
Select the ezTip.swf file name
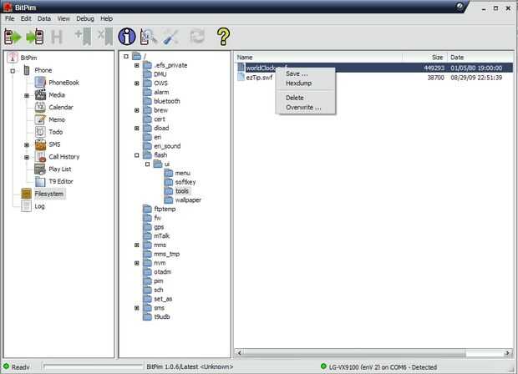[x=259, y=78]
